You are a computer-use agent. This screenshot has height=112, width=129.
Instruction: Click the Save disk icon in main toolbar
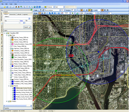point(7,7)
